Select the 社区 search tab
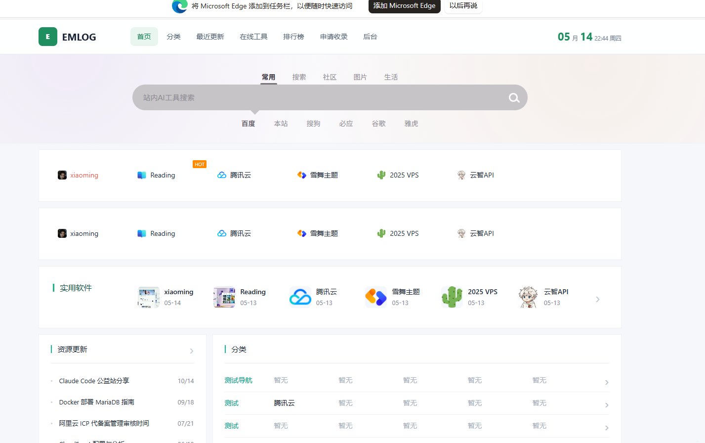Screen dimensions: 705x443 330,77
